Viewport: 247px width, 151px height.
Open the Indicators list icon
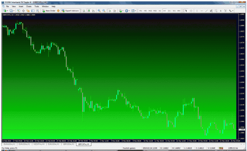point(121,11)
